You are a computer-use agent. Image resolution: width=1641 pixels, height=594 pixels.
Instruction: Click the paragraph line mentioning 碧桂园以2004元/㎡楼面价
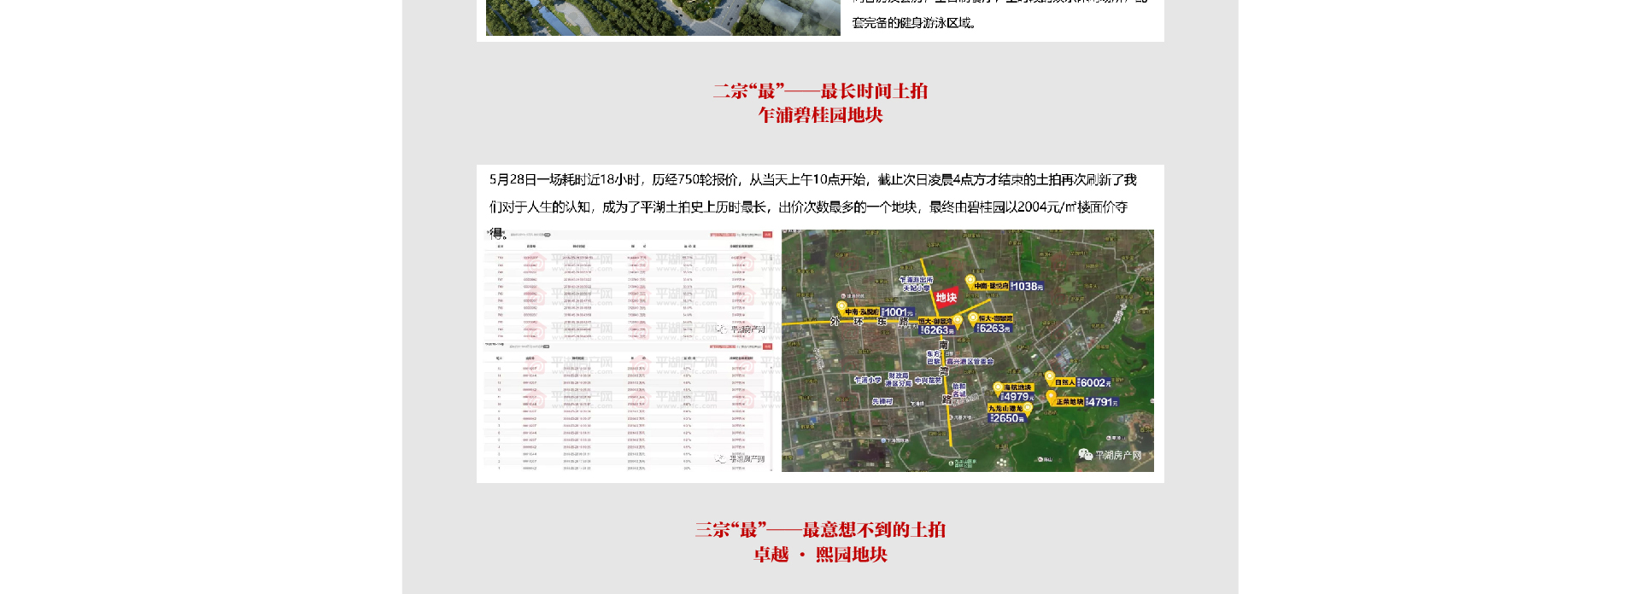pos(808,207)
